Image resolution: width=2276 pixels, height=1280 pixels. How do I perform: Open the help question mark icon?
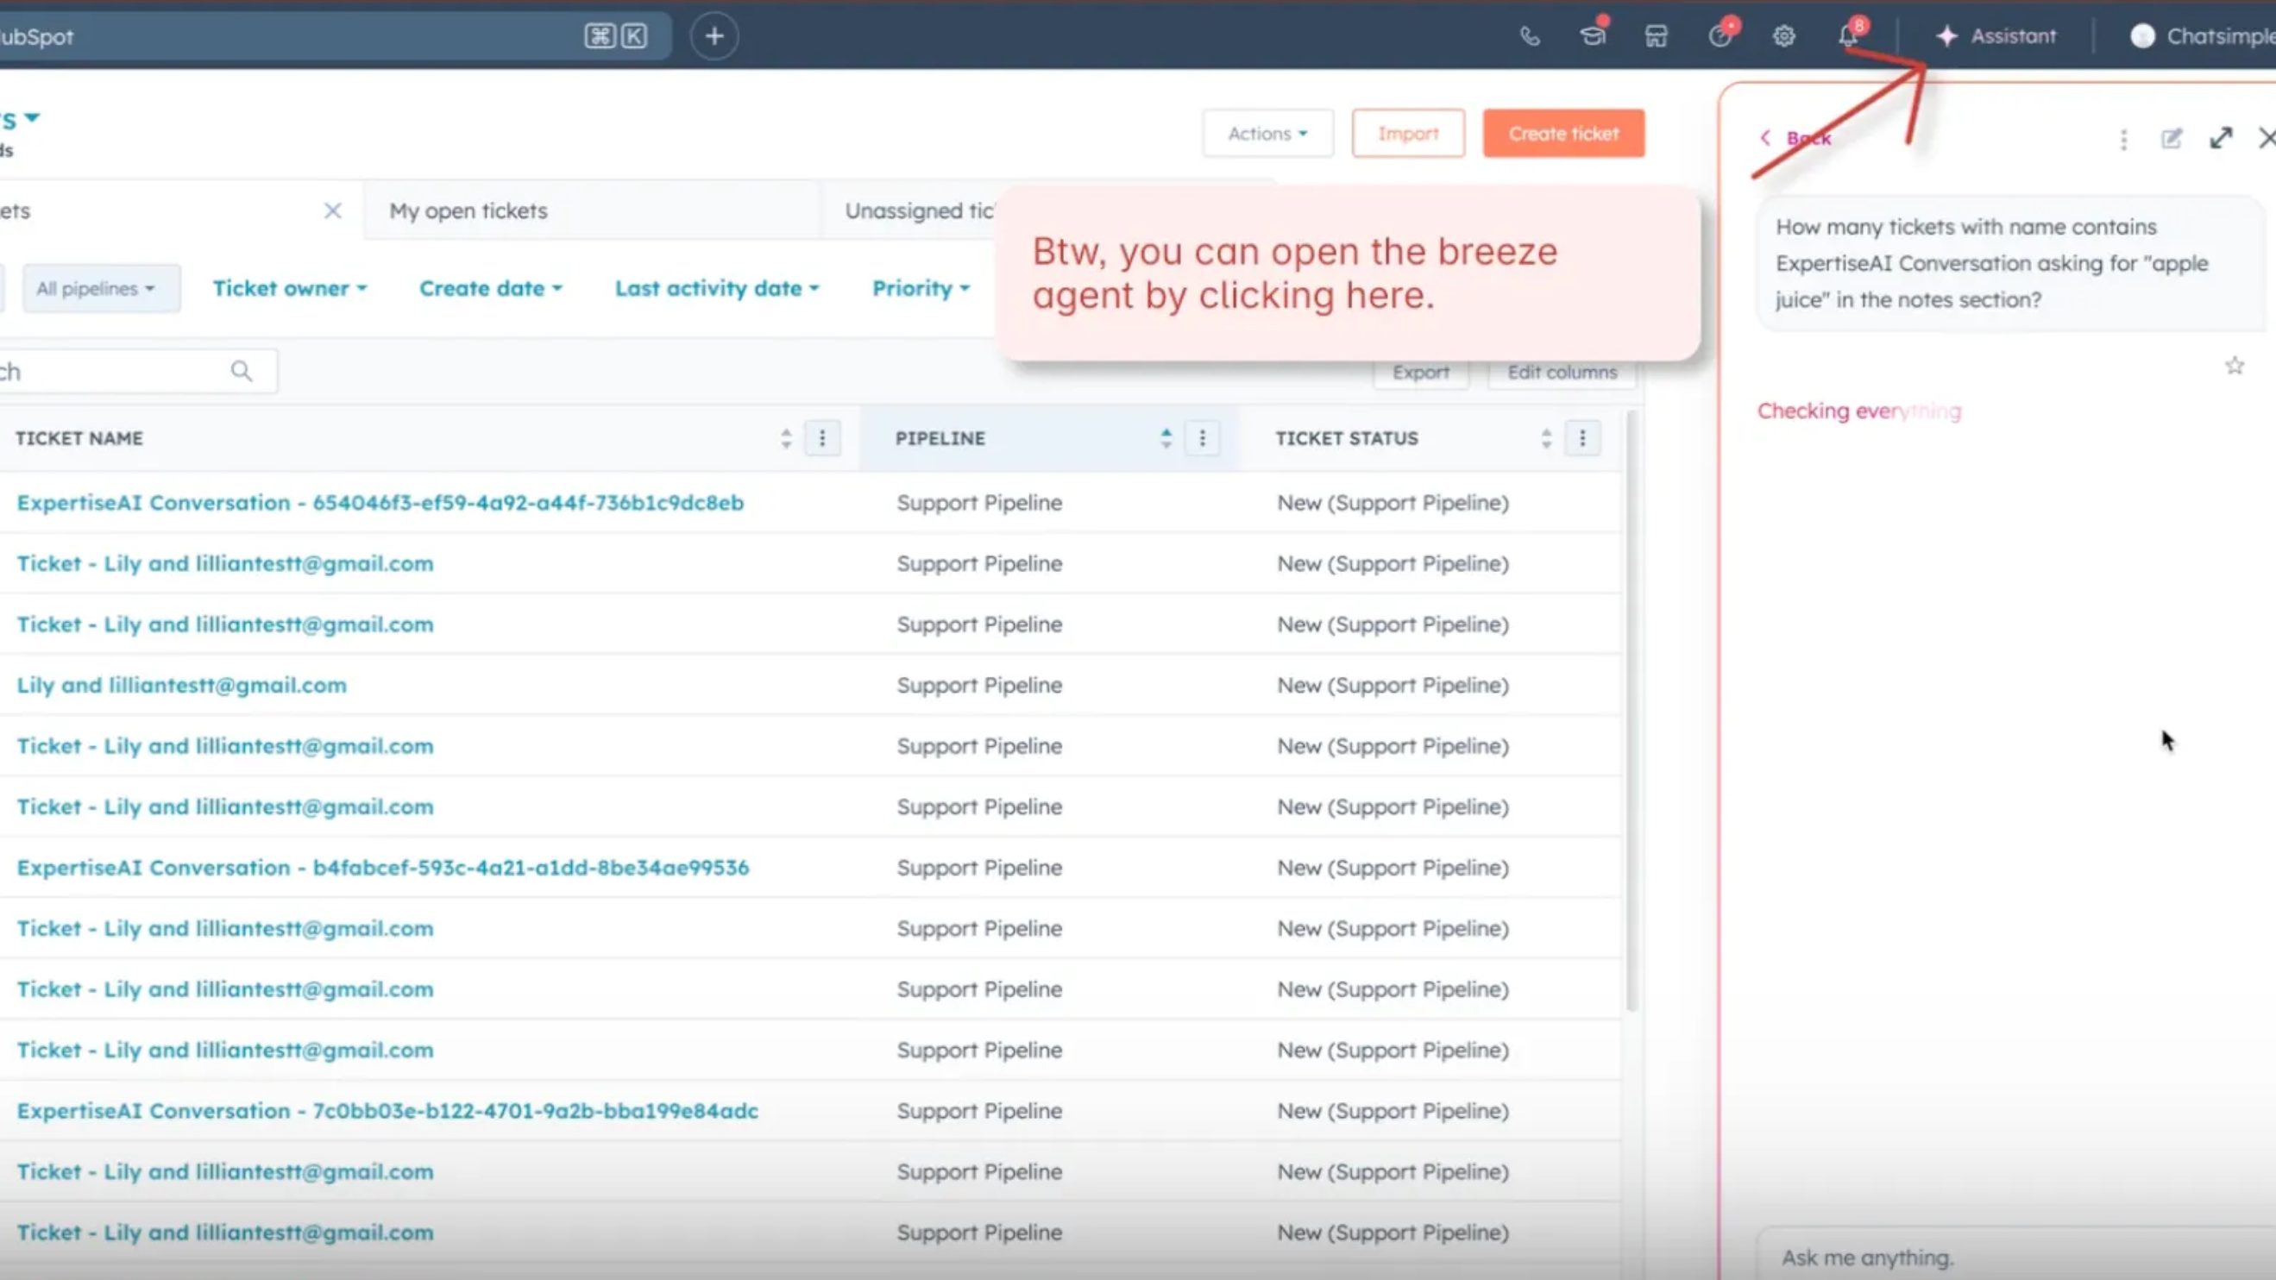1721,36
